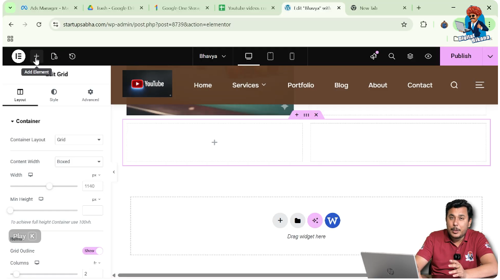This screenshot has width=500, height=280.
Task: Open the Elementor finder search icon
Action: tap(392, 56)
